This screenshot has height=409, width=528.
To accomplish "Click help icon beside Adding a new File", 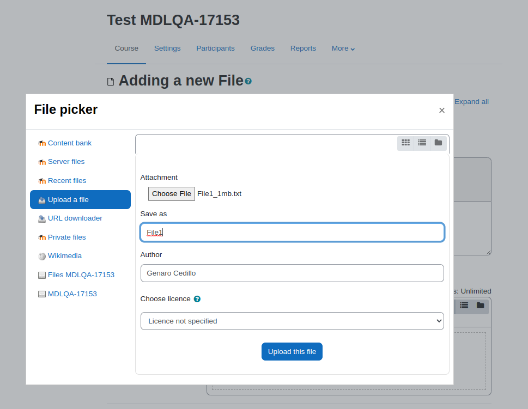I will coord(248,81).
